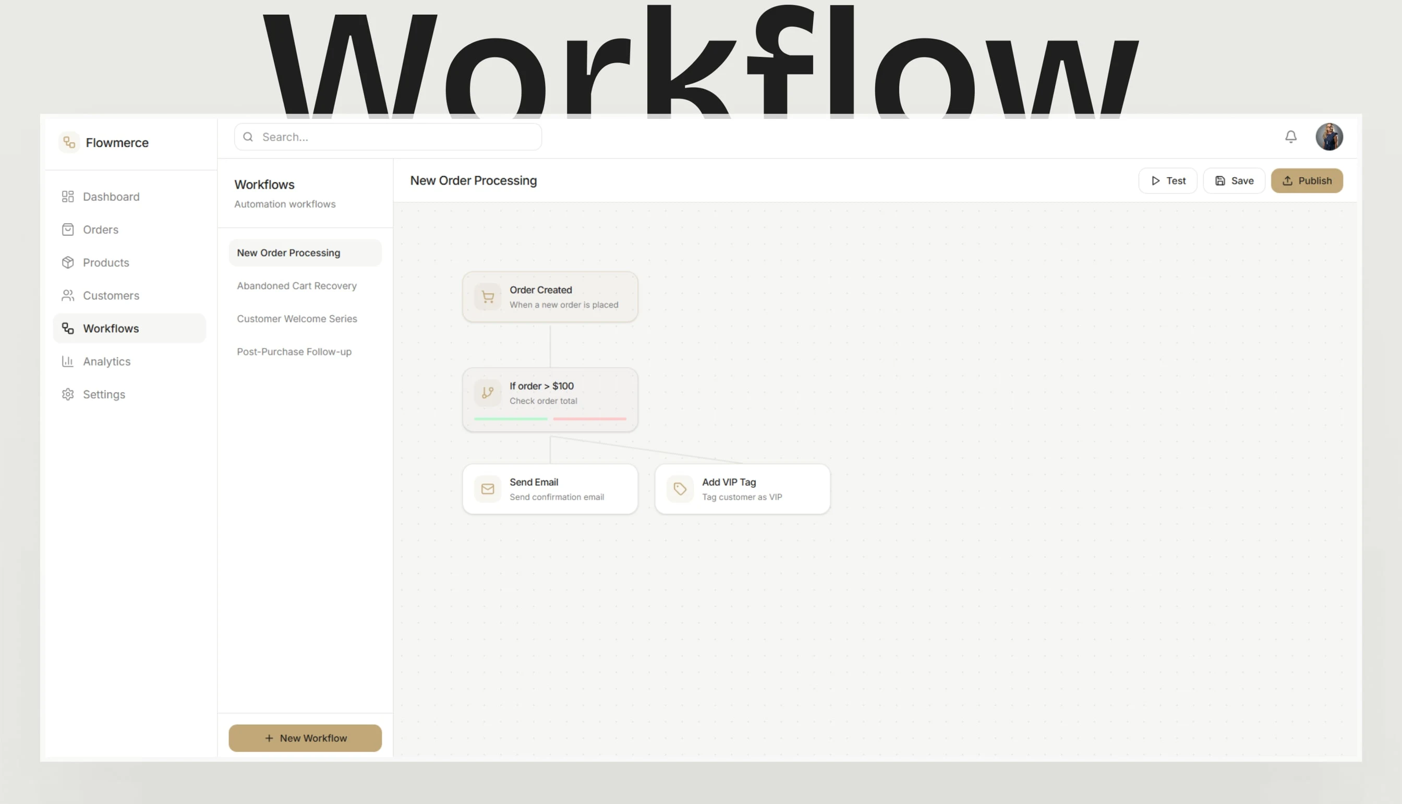Image resolution: width=1402 pixels, height=804 pixels.
Task: Save the current workflow
Action: [x=1234, y=180]
